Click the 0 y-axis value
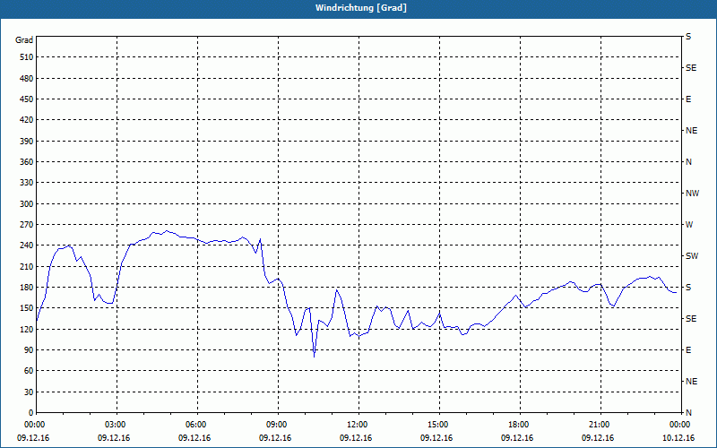The image size is (717, 448). coord(31,413)
